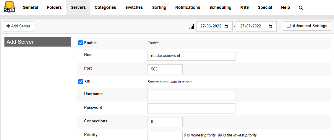Click the Host field with reader.xsnews.nl
334x140 pixels.
pos(191,56)
